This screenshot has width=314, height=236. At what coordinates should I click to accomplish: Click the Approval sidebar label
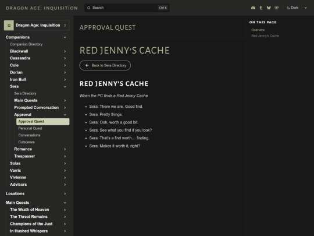[x=23, y=115]
